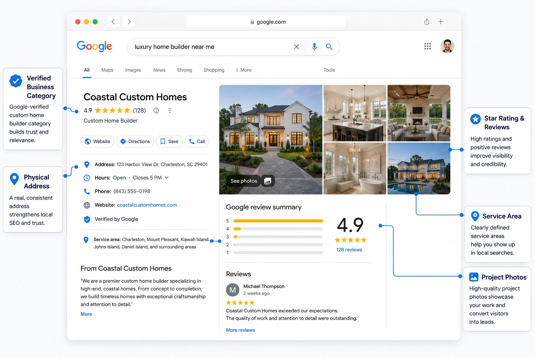Open the More search filters menu
Screen dimensions: 535x357
click(x=243, y=70)
